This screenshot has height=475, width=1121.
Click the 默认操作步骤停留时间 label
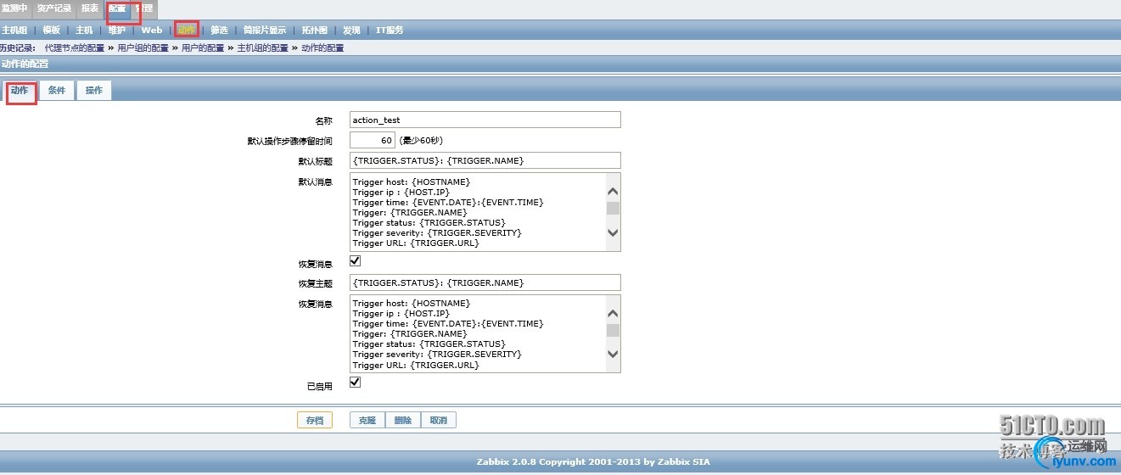(289, 141)
